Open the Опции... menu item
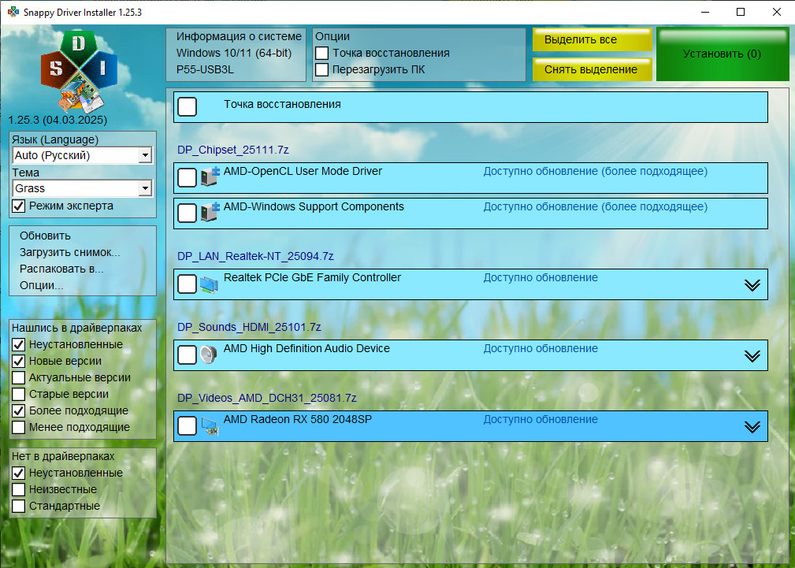Screen dimensions: 795x568 click(42, 285)
